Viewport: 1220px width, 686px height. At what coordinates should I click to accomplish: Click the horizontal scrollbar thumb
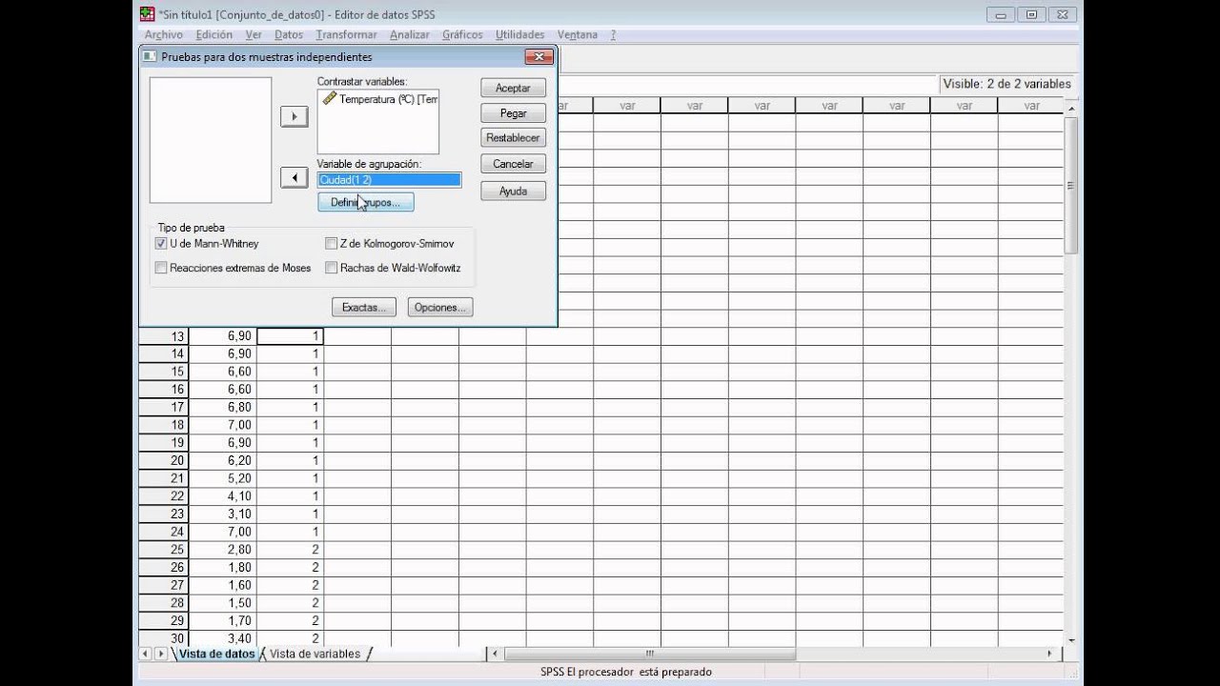click(x=650, y=654)
